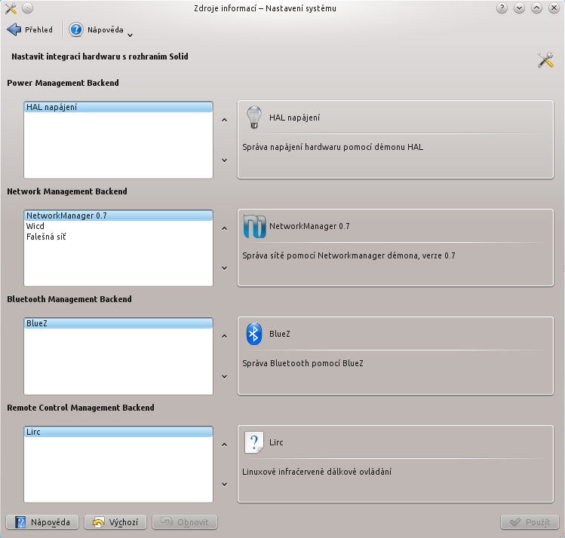This screenshot has height=538, width=565.
Task: Move network management backend up
Action: [x=225, y=228]
